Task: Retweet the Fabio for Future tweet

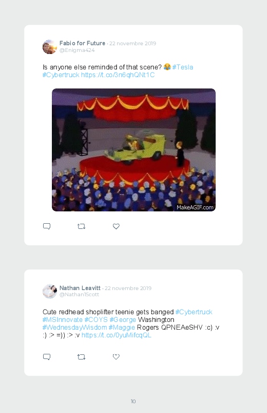Action: (x=81, y=226)
